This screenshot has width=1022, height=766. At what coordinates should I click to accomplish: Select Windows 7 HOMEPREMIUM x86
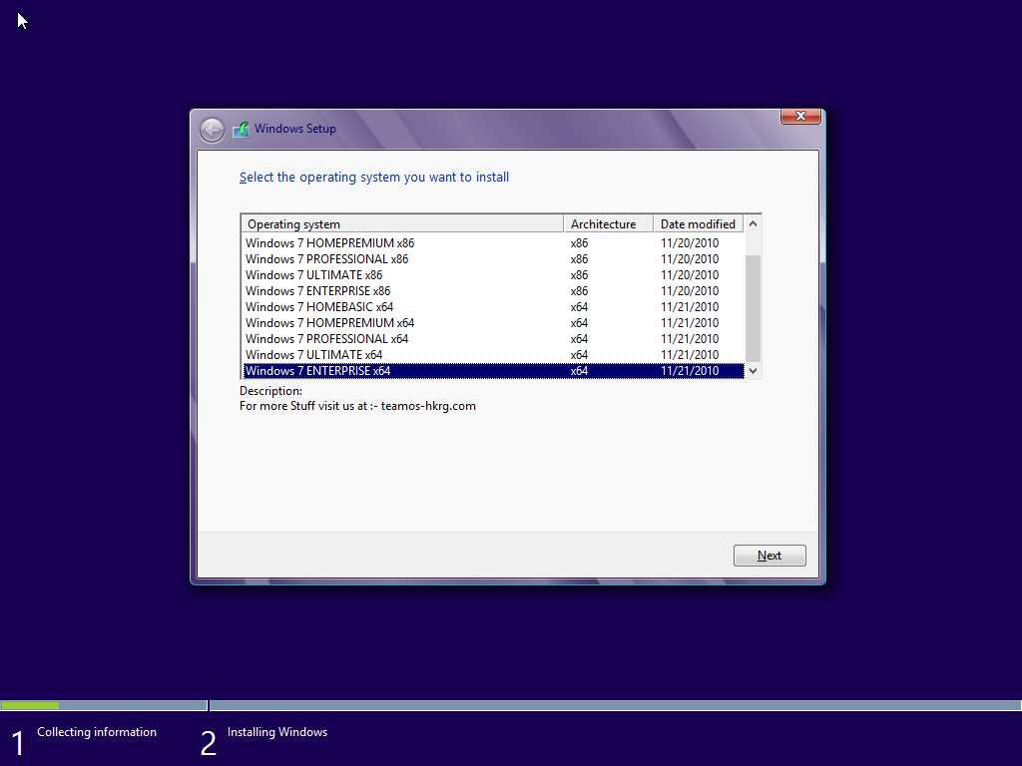[493, 243]
